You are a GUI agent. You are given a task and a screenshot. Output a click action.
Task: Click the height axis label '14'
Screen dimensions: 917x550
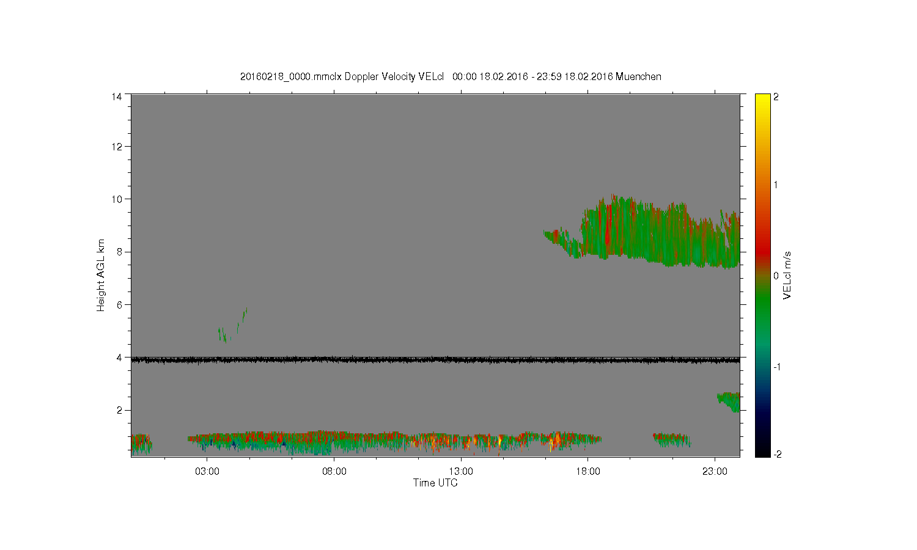click(x=116, y=97)
